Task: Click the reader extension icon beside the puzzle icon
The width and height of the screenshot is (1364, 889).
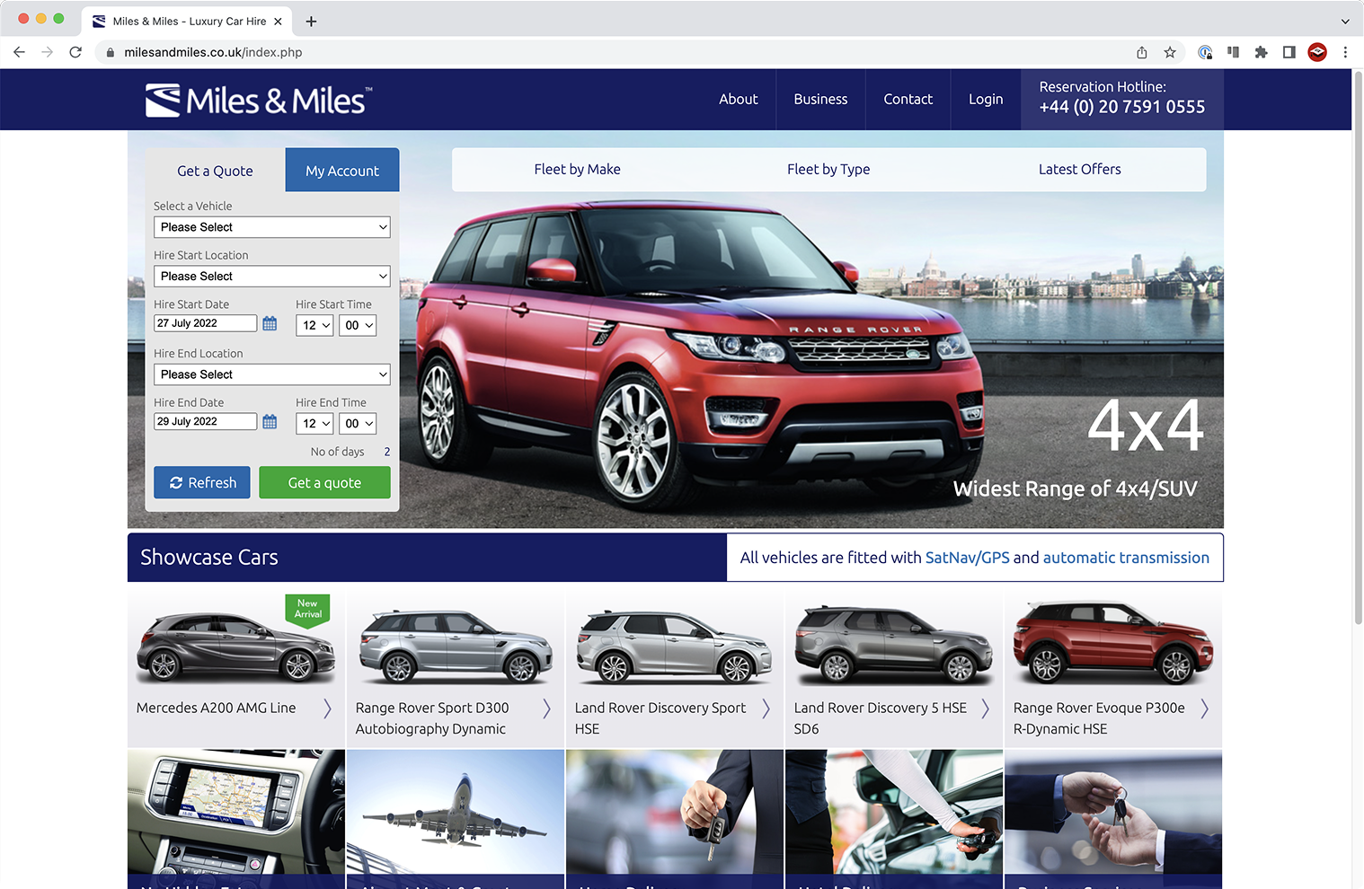Action: 1233,52
